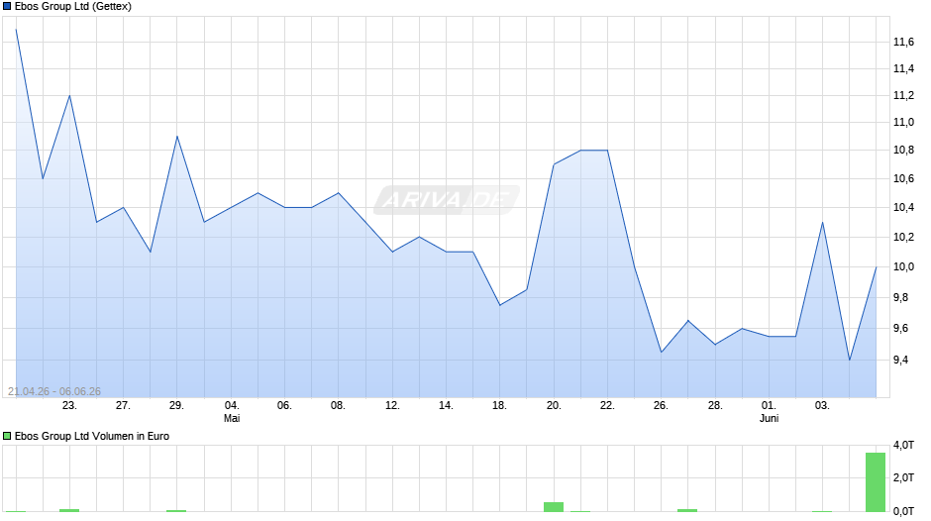Click the 10,6 price axis label
Screen dimensions: 931x521
903,179
